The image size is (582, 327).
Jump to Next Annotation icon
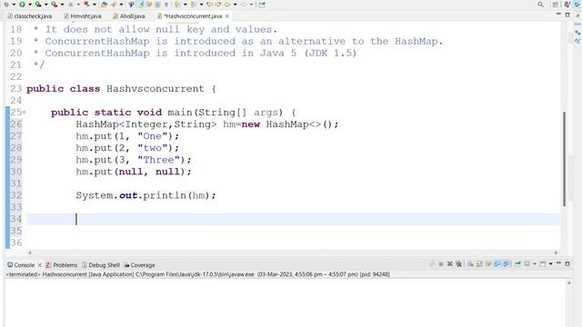[177, 5]
